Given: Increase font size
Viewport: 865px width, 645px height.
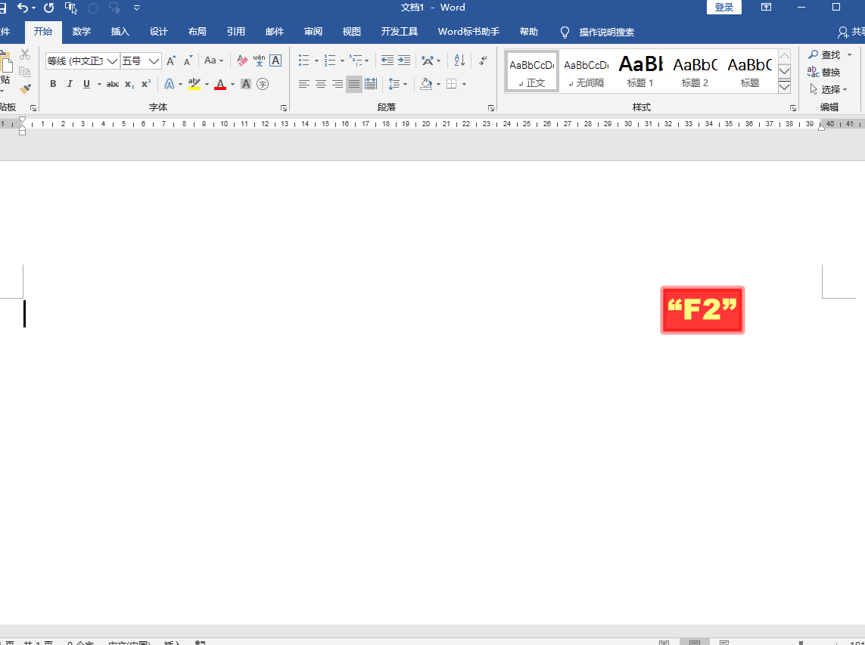Looking at the screenshot, I should pyautogui.click(x=171, y=60).
